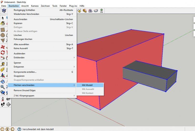
Task: Select the Tape Measure tool
Action: [3, 64]
